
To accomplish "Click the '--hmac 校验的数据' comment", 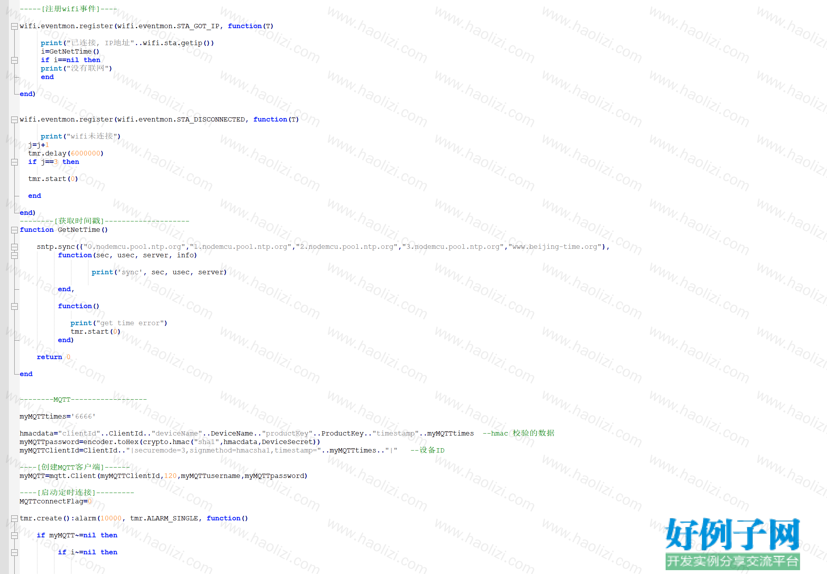I will [518, 433].
